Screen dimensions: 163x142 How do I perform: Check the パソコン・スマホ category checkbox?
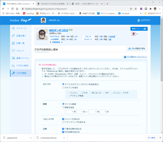pos(112,93)
